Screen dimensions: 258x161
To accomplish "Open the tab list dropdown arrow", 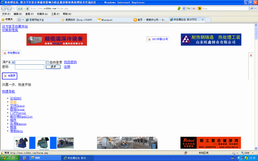I will coord(23,20).
